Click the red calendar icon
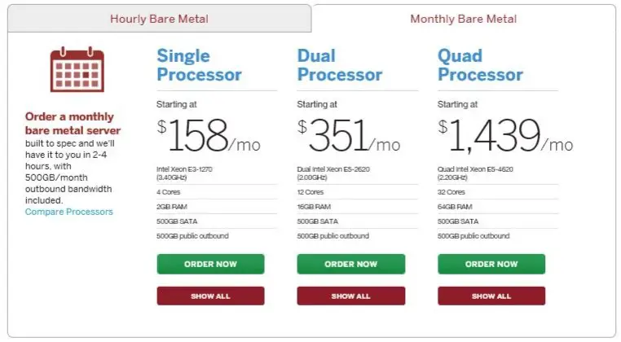 [77, 69]
